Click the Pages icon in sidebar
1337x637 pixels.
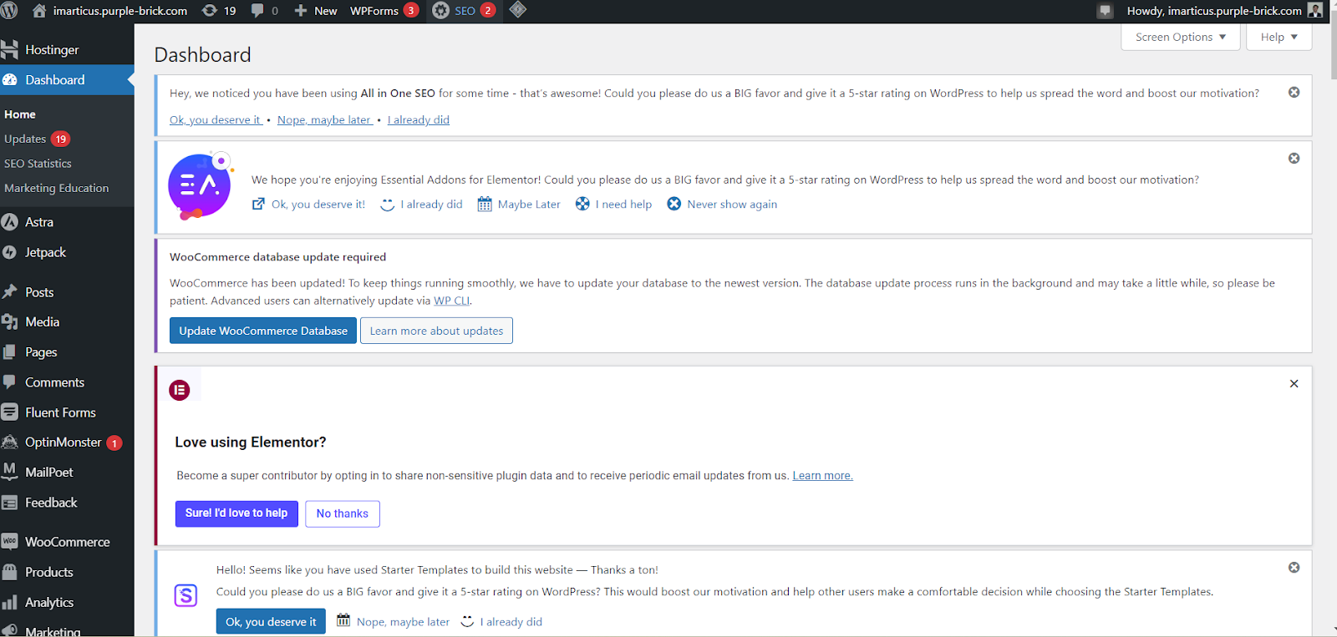click(x=10, y=352)
